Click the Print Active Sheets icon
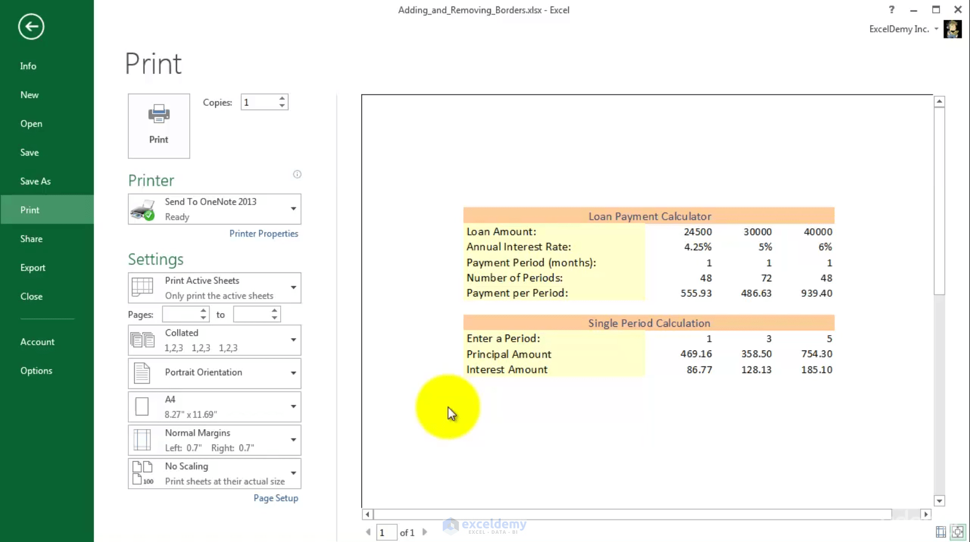The image size is (970, 542). pos(142,288)
